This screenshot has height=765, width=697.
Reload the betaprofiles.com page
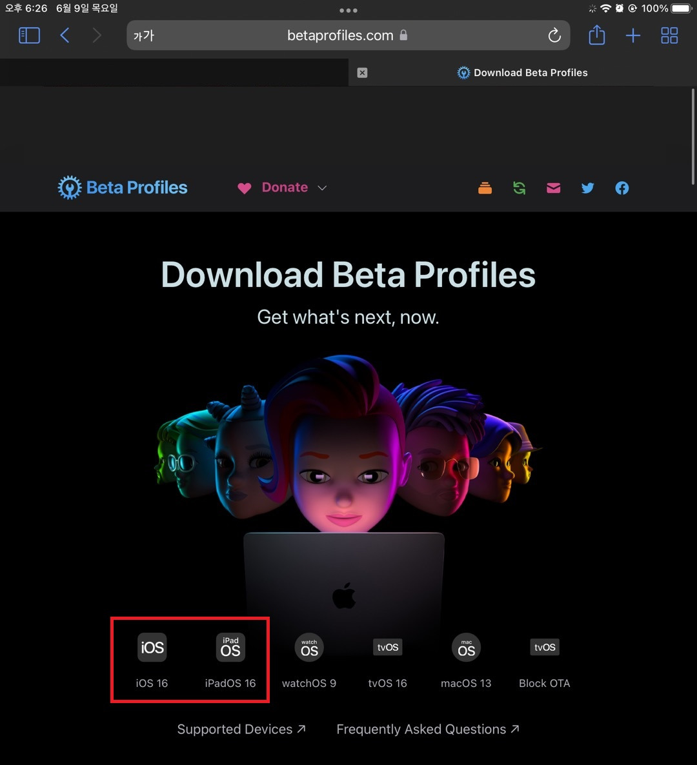[x=554, y=35]
